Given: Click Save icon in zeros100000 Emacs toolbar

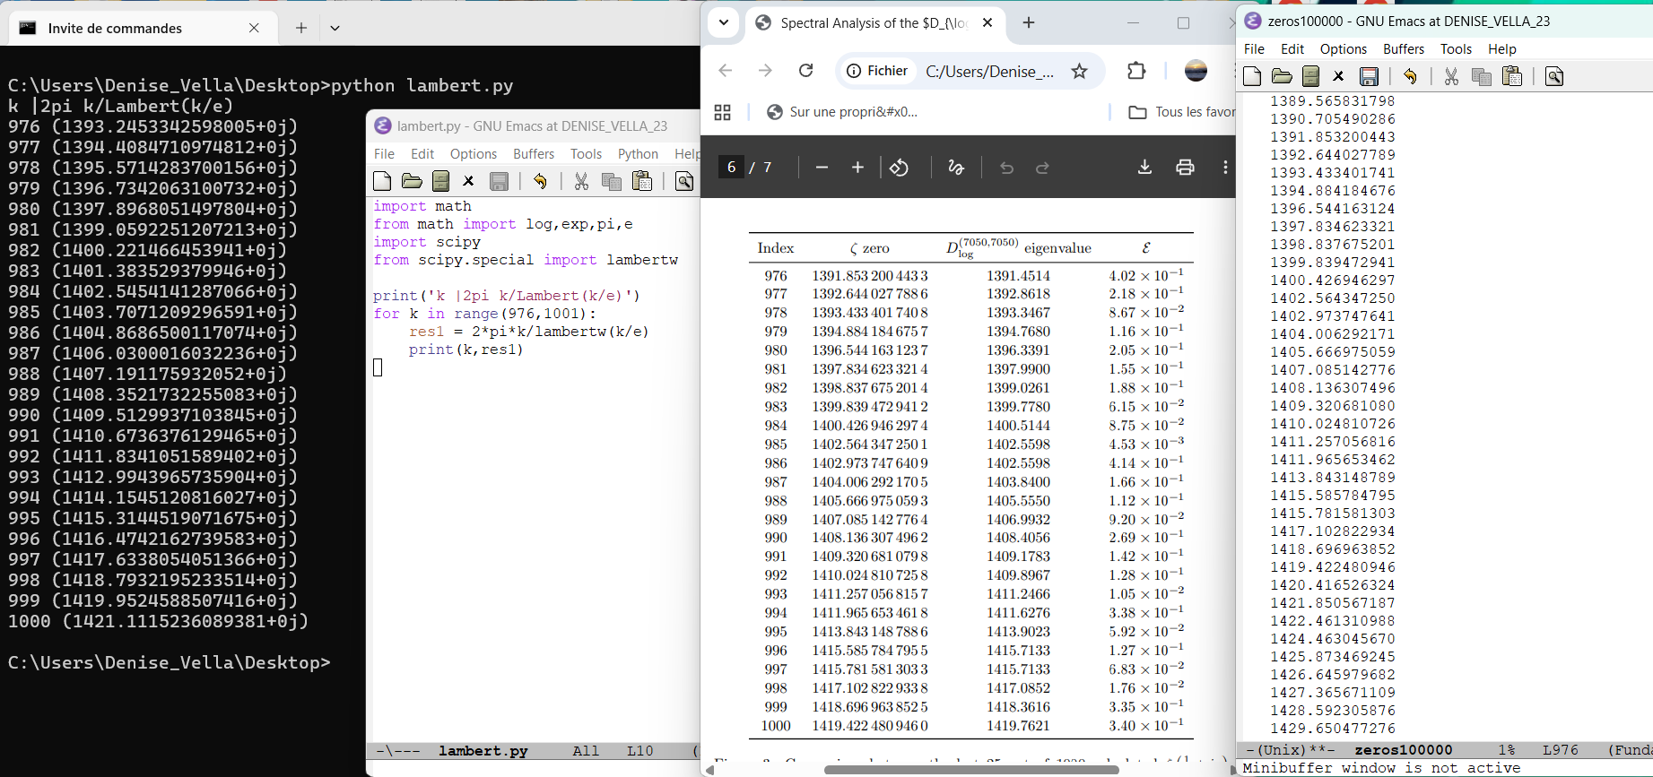Looking at the screenshot, I should click(1369, 77).
